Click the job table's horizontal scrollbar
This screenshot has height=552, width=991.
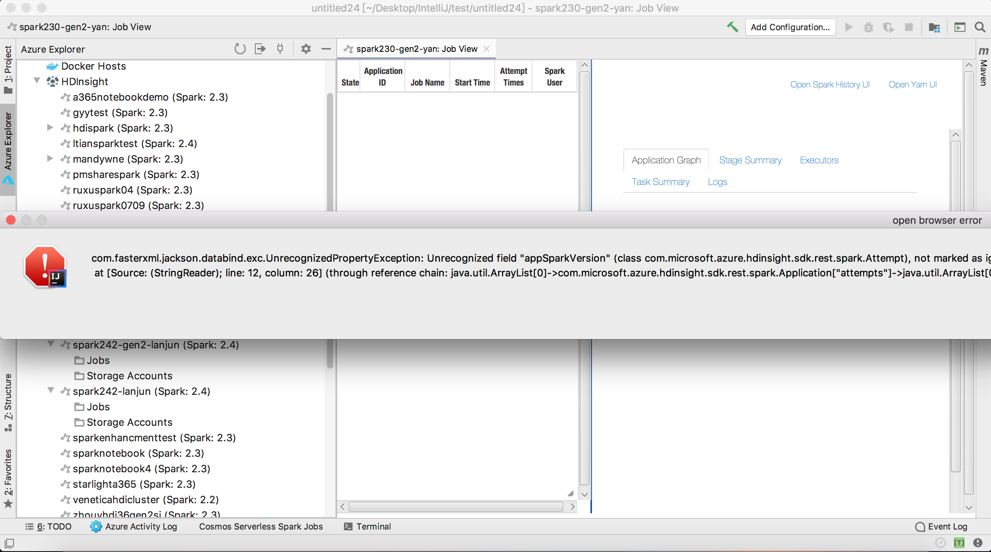pyautogui.click(x=456, y=506)
